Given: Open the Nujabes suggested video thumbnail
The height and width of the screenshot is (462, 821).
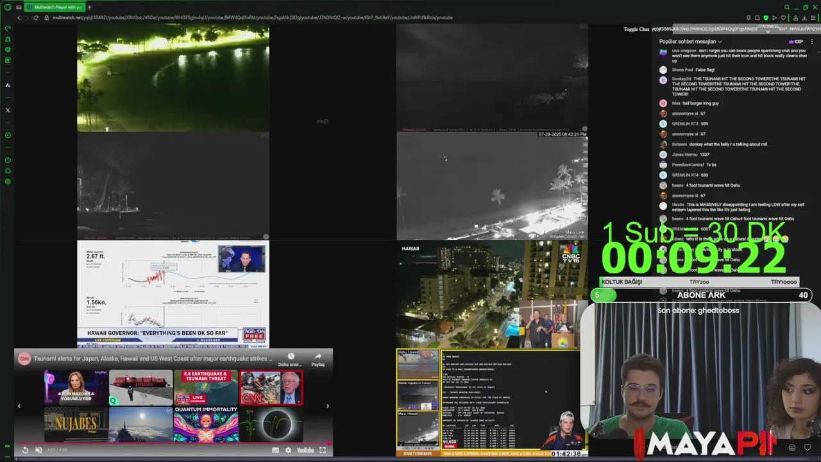Looking at the screenshot, I should [x=76, y=424].
